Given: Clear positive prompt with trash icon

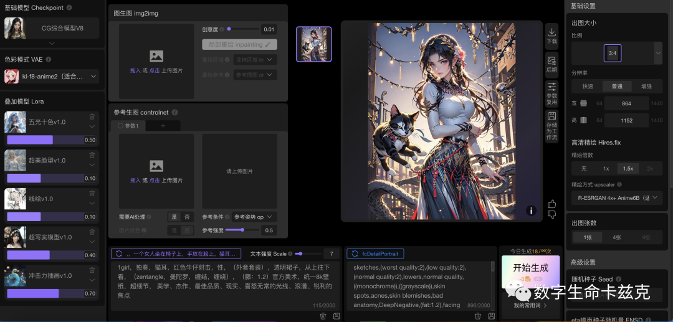Looking at the screenshot, I should point(323,316).
